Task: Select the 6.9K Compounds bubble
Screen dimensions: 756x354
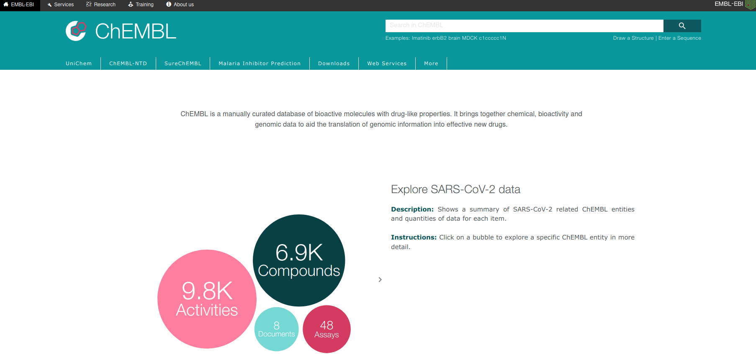Action: (299, 260)
